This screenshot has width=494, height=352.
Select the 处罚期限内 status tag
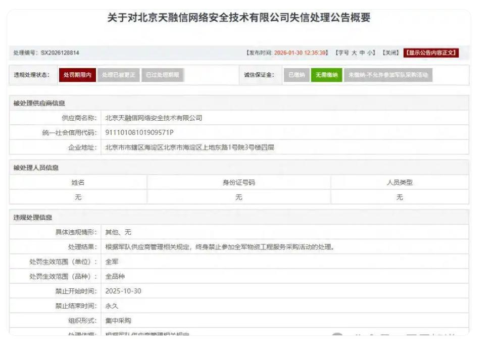pos(77,75)
